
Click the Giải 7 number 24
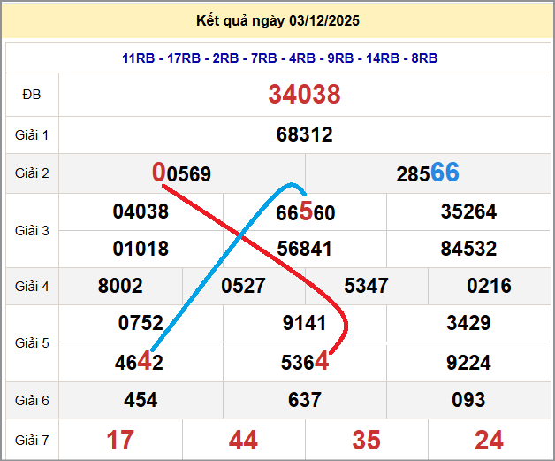tap(489, 440)
